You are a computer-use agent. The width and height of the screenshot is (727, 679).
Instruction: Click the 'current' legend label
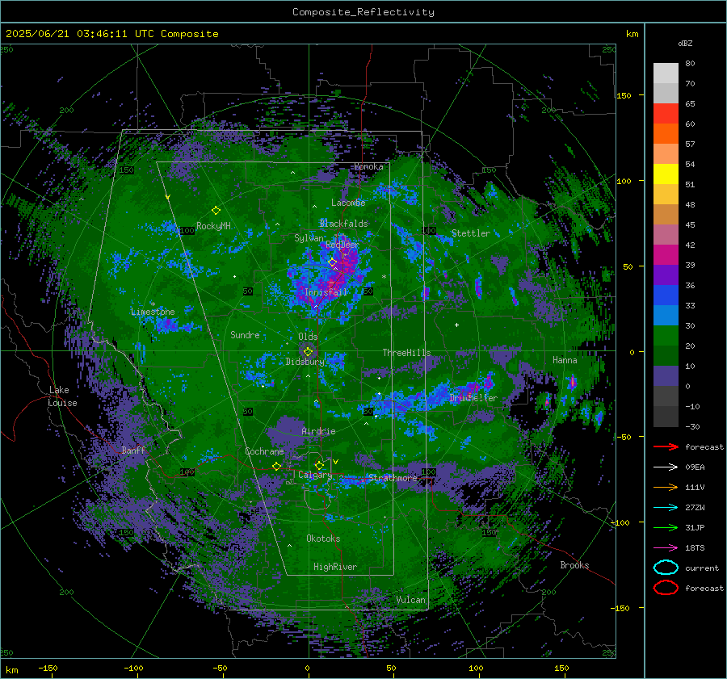tap(701, 568)
